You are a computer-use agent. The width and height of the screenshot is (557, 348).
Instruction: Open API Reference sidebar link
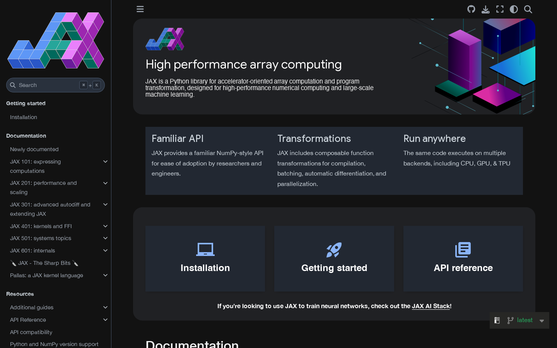[28, 320]
